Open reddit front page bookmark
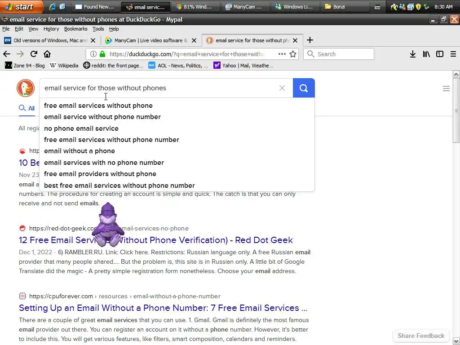 [113, 66]
